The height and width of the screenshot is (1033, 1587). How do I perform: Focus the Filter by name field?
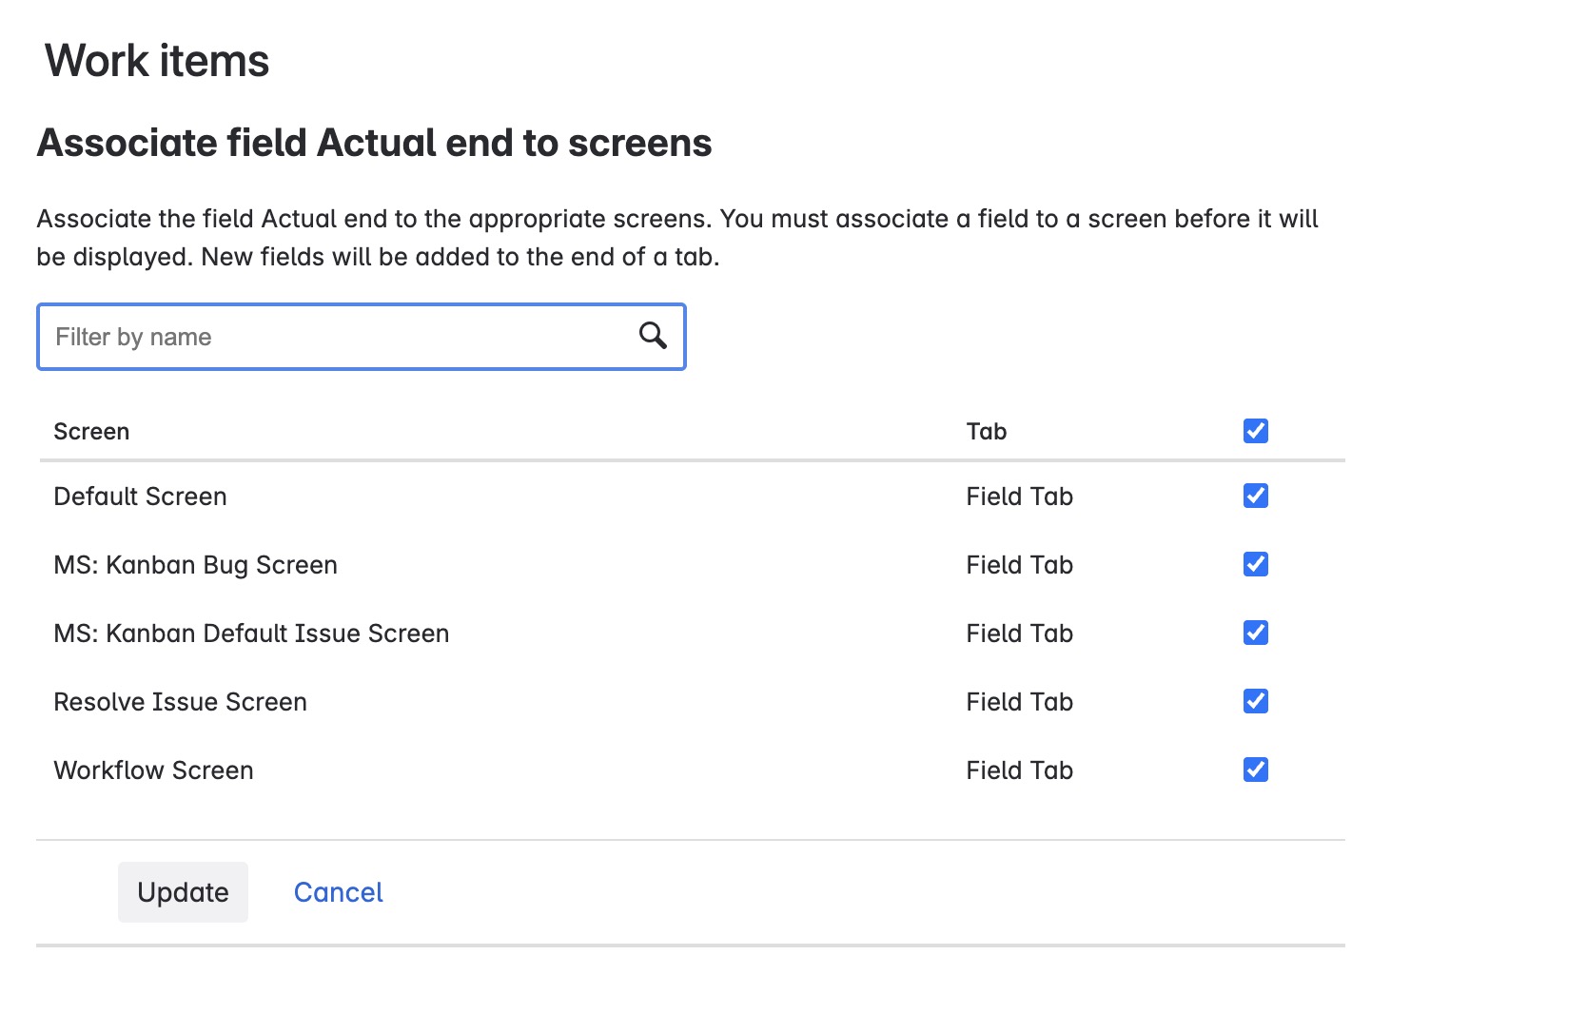click(x=333, y=337)
